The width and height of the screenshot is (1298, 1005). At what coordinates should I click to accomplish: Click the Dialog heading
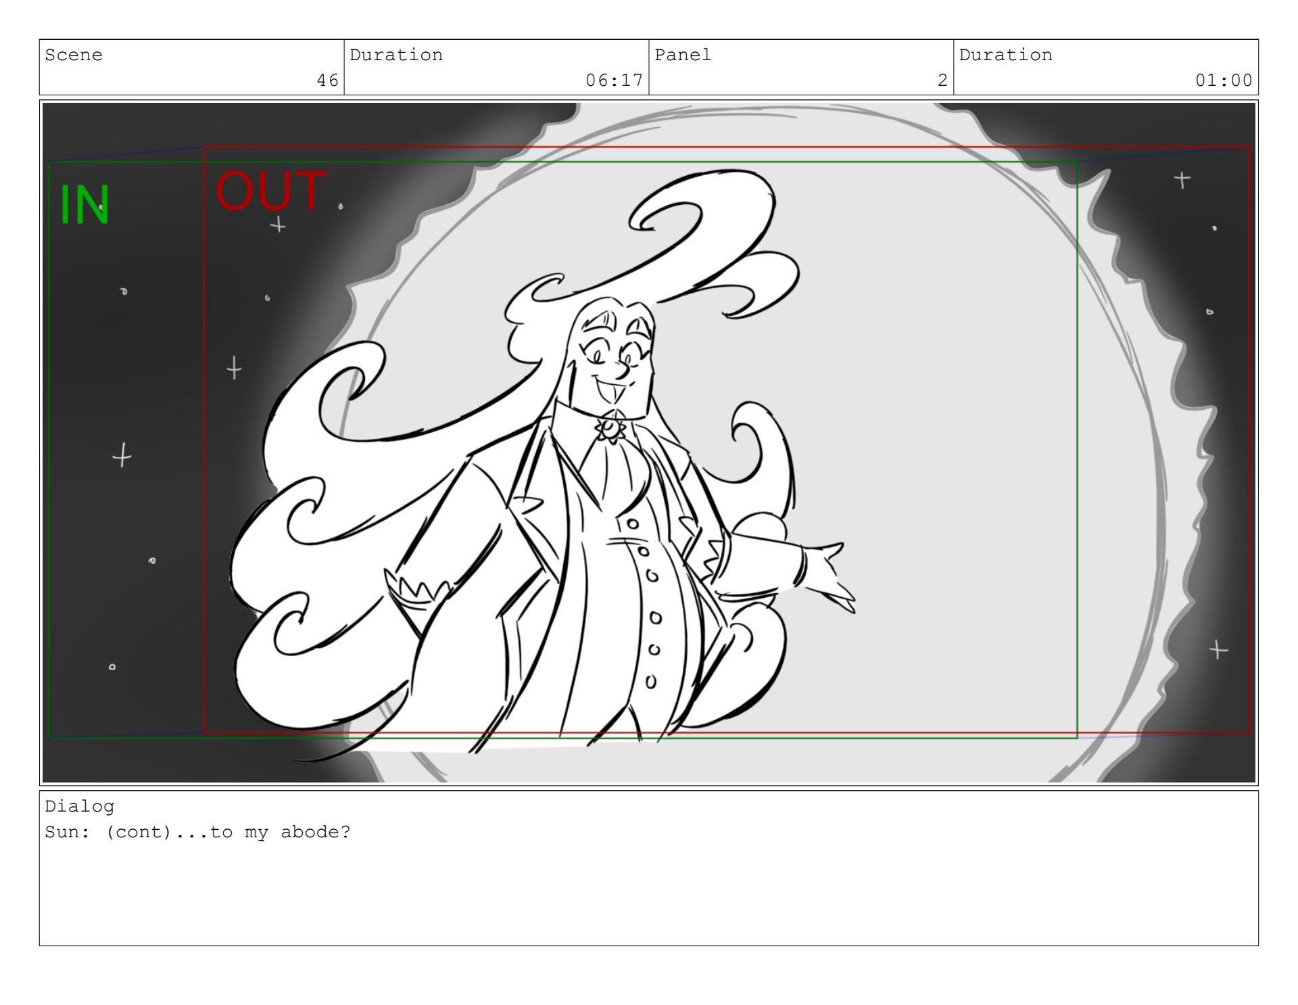tap(80, 806)
